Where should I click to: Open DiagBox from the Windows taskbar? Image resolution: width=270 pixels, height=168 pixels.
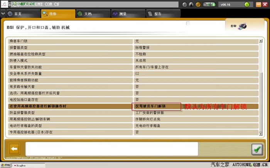tap(21, 165)
